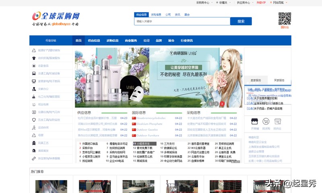The height and width of the screenshot is (193, 322).
Task: Expand the 采购商中心 dropdown
Action: [x=204, y=3]
